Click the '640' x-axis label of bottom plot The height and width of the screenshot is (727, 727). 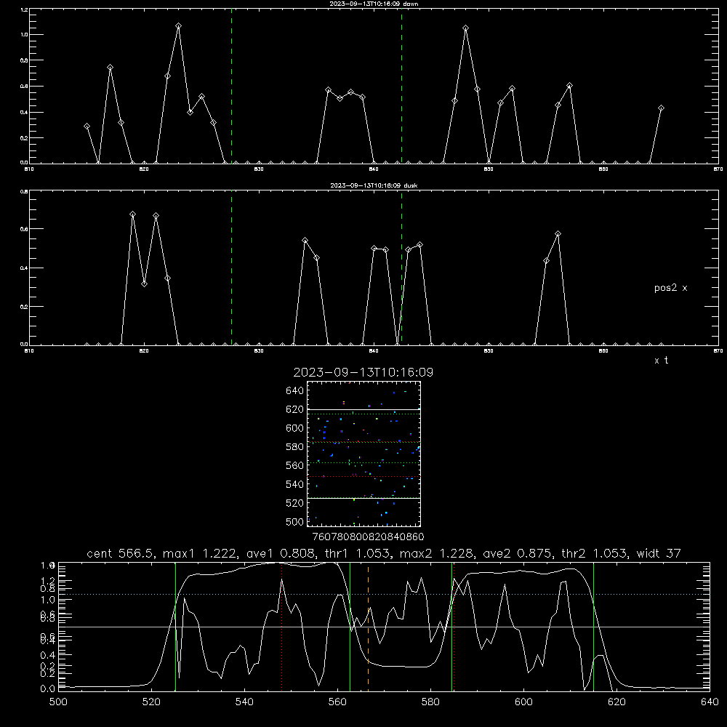click(710, 702)
